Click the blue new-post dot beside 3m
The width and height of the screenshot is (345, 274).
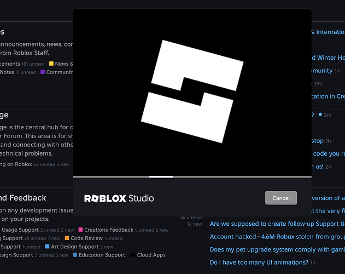[320, 115]
